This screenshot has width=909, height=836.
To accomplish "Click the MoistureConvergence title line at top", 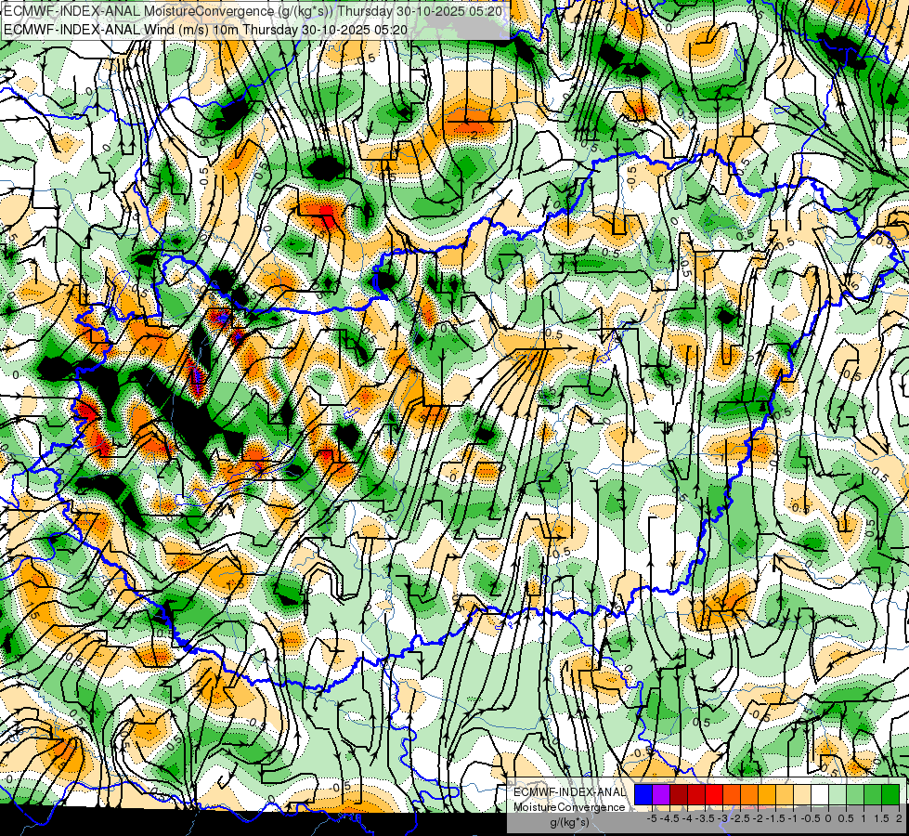I will pos(253,11).
